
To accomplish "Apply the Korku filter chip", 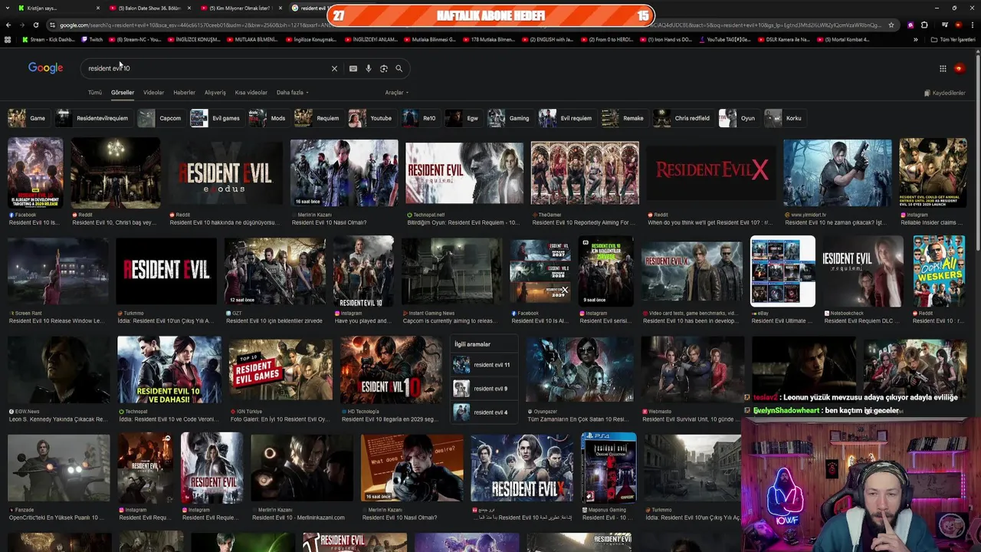I will [x=784, y=118].
